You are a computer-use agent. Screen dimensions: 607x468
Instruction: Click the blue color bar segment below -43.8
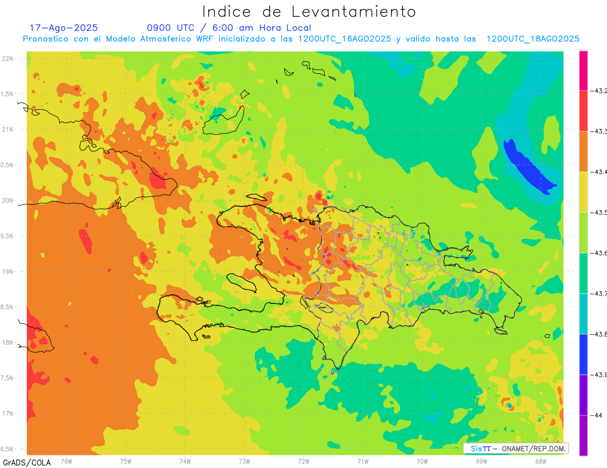pyautogui.click(x=583, y=354)
